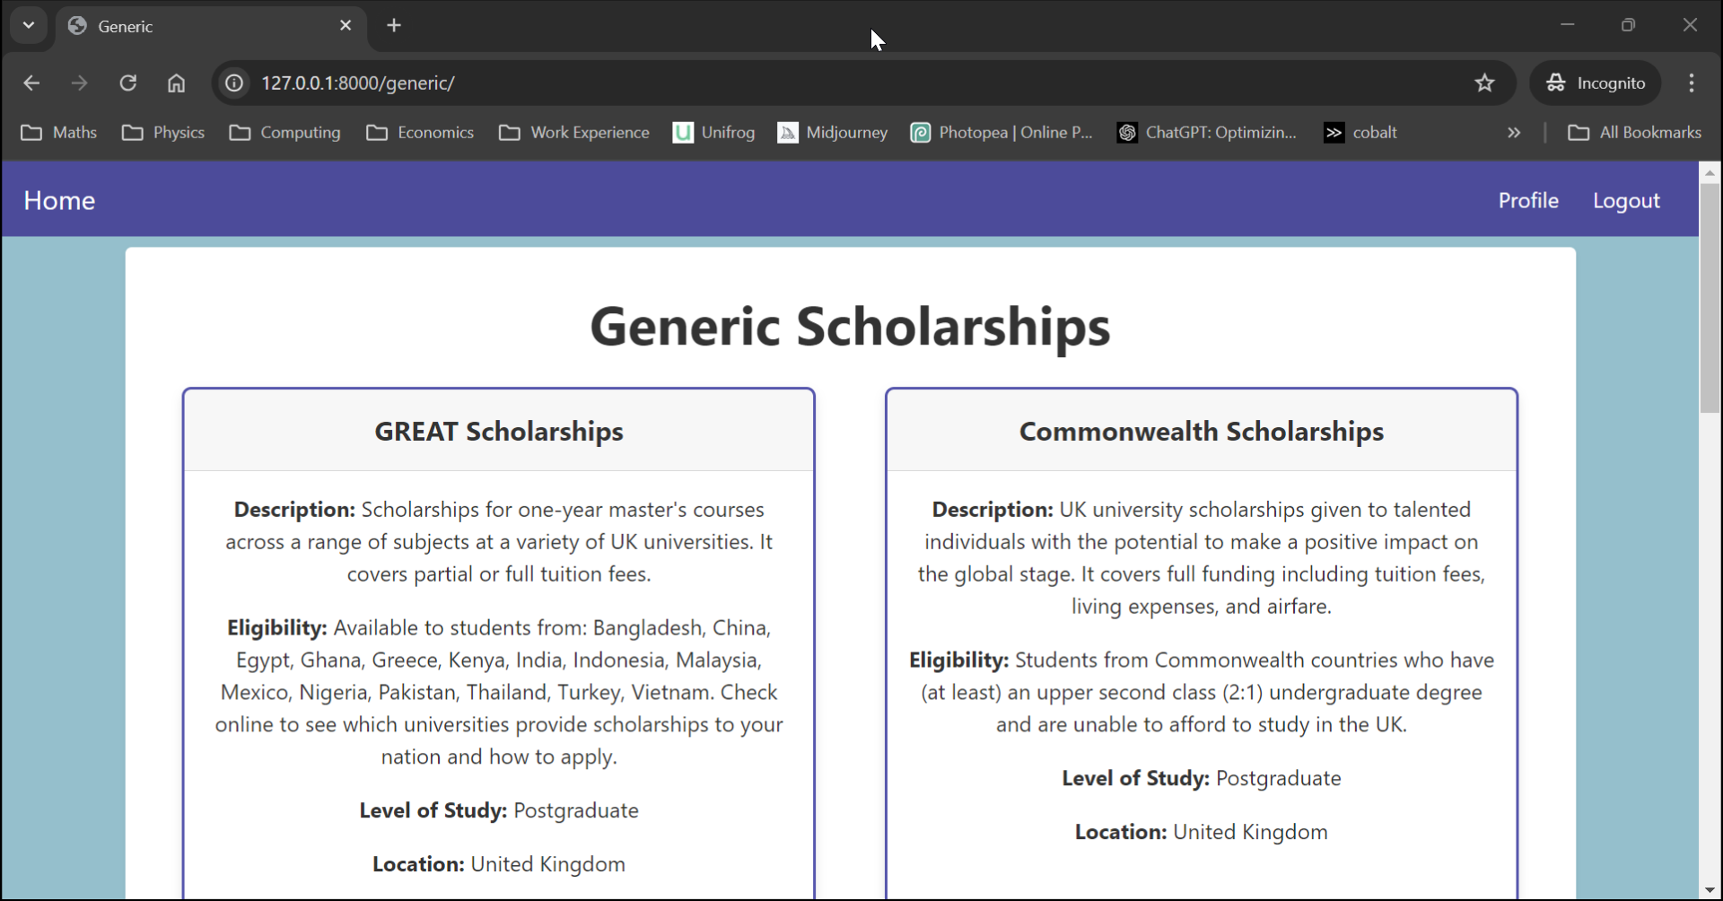Image resolution: width=1723 pixels, height=901 pixels.
Task: View site information icon in address bar
Action: coord(234,83)
